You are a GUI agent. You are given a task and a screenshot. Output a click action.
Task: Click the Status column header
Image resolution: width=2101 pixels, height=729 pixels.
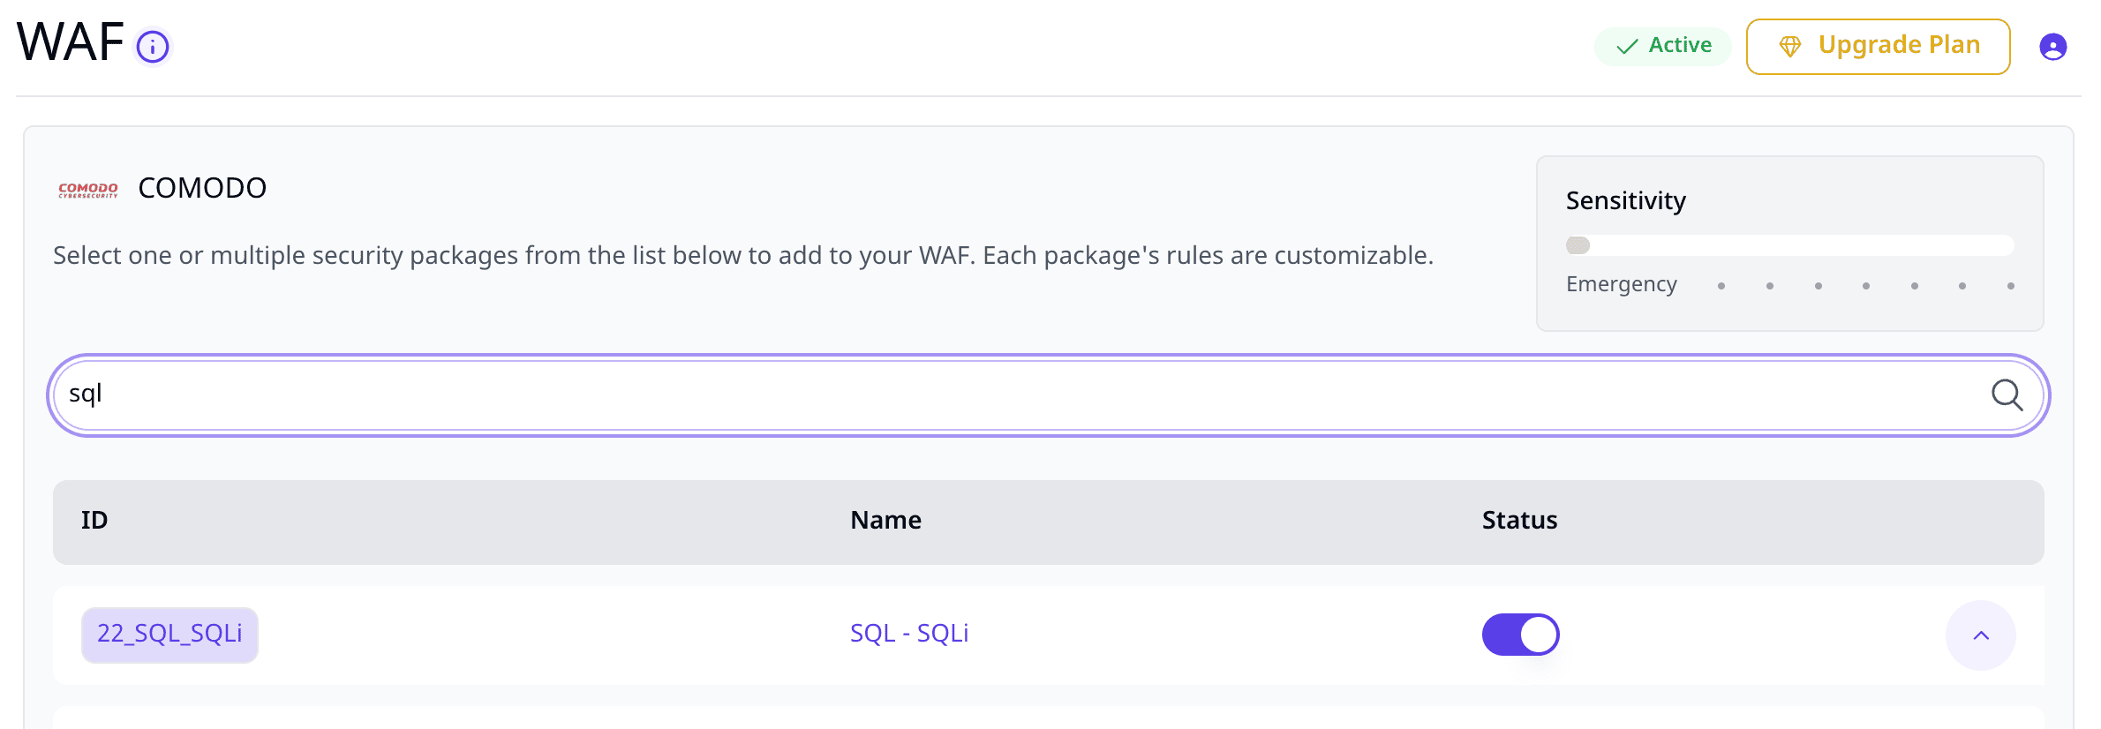click(1519, 521)
